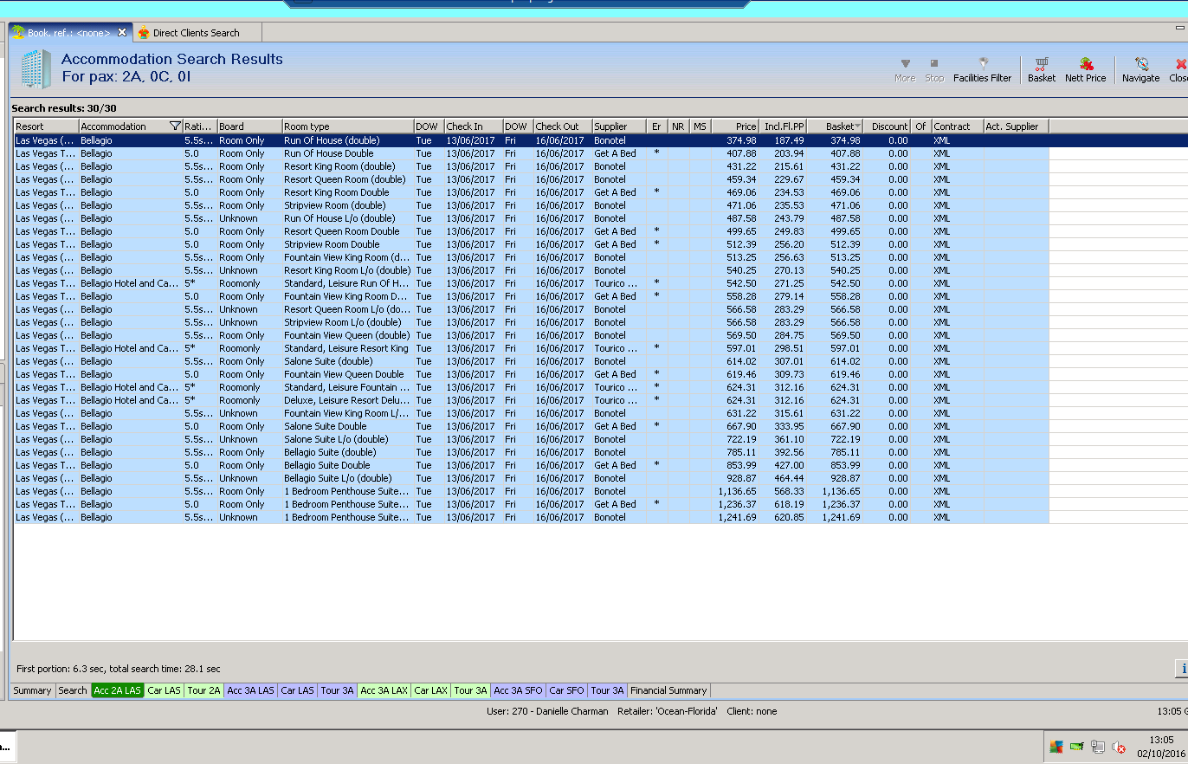
Task: Select the Acc 2A LAS tab
Action: 117,690
